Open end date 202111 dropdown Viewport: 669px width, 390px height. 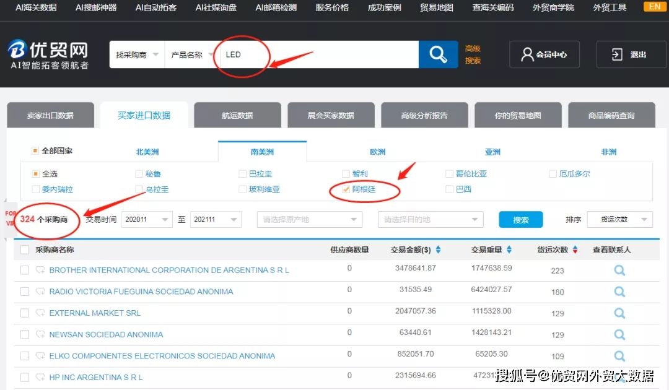pos(216,220)
